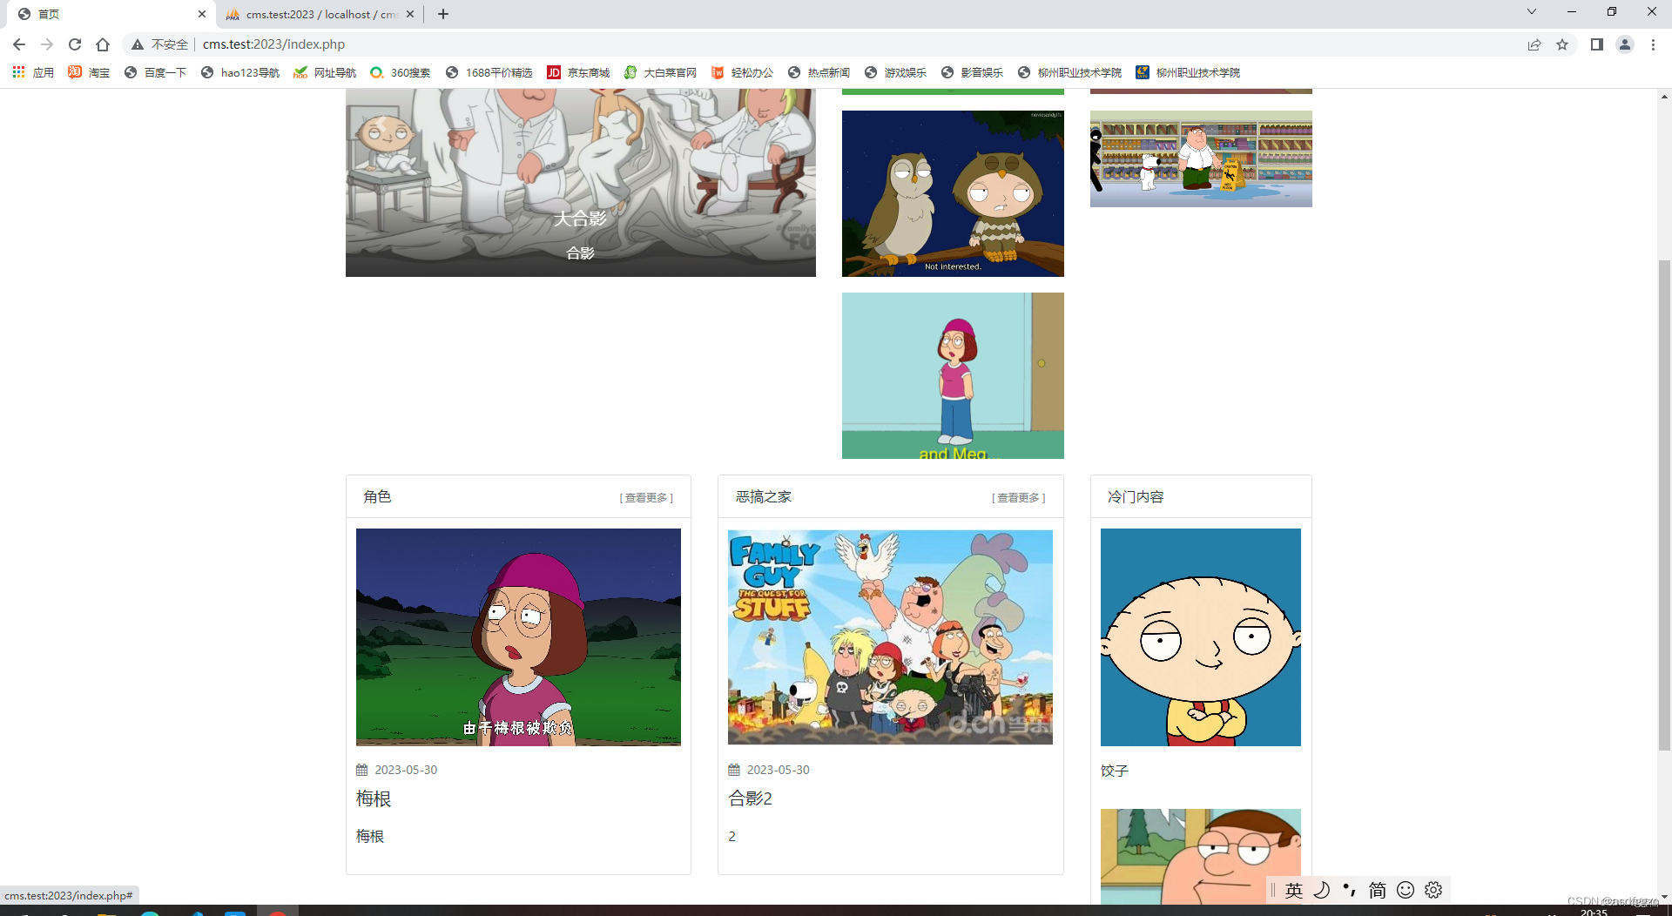Click the 大合影 banner image
Screen dimensions: 1672x916
581,183
